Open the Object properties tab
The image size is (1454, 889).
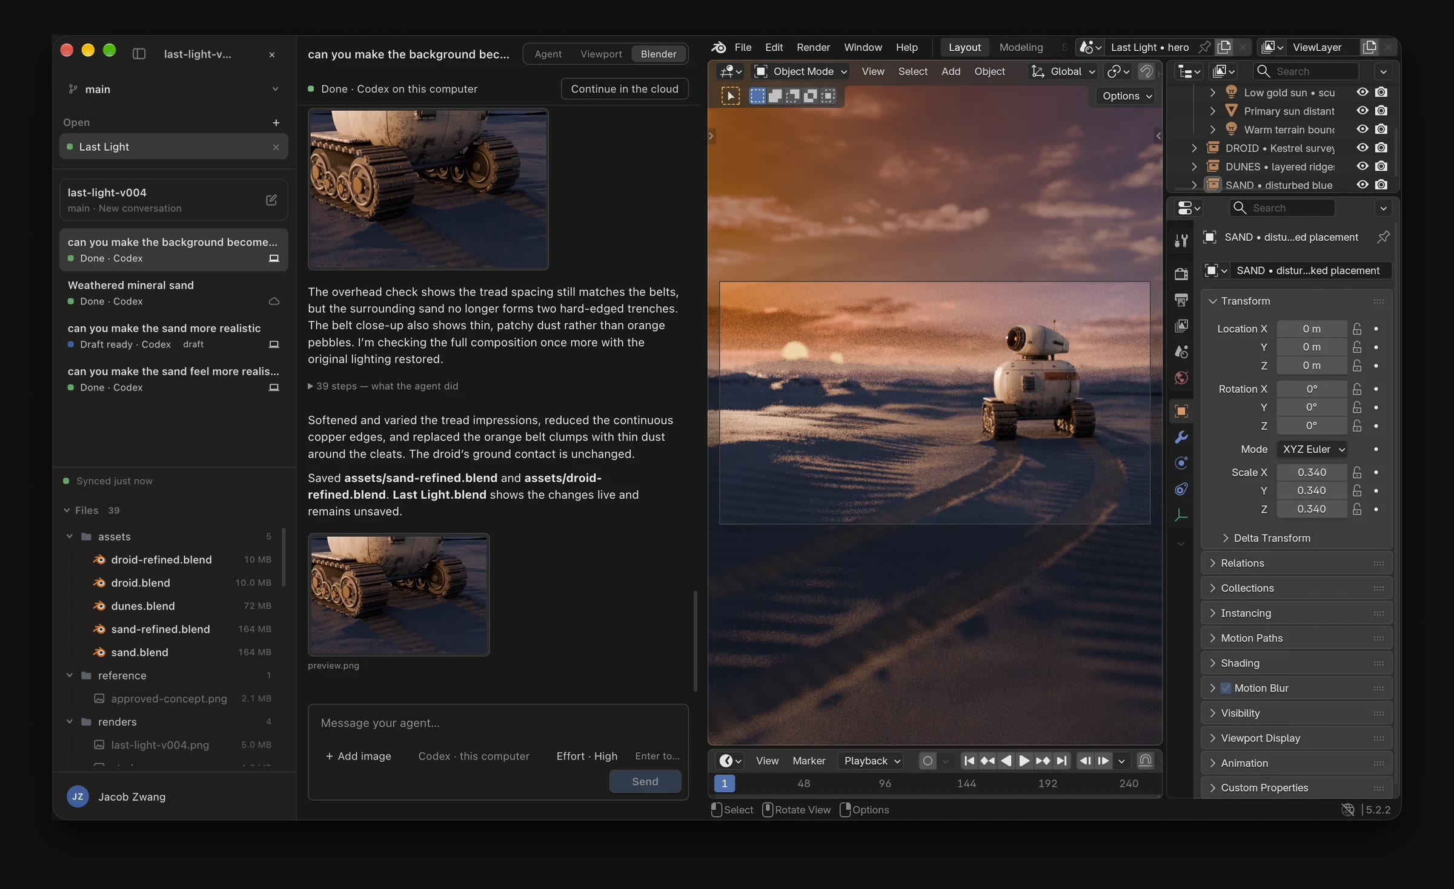(1181, 412)
